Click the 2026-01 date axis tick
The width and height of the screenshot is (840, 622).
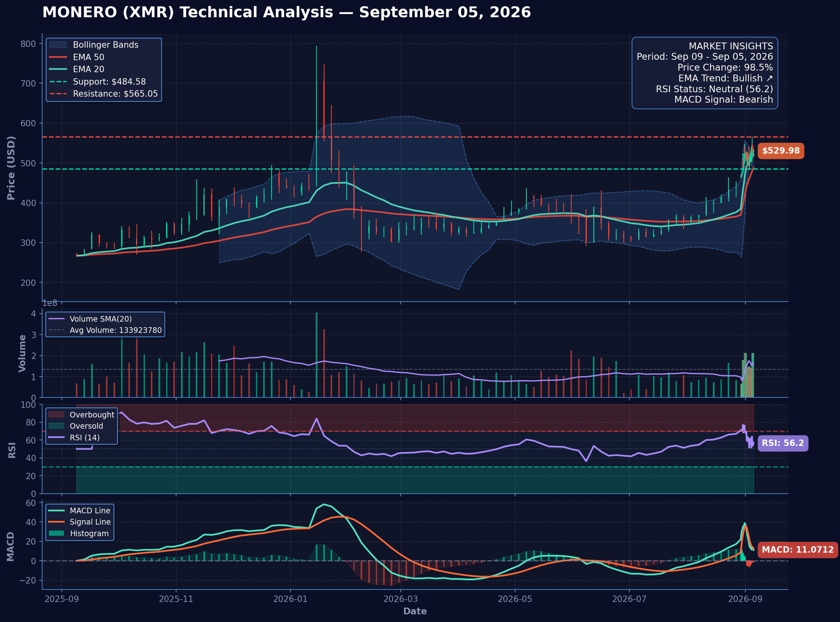290,599
